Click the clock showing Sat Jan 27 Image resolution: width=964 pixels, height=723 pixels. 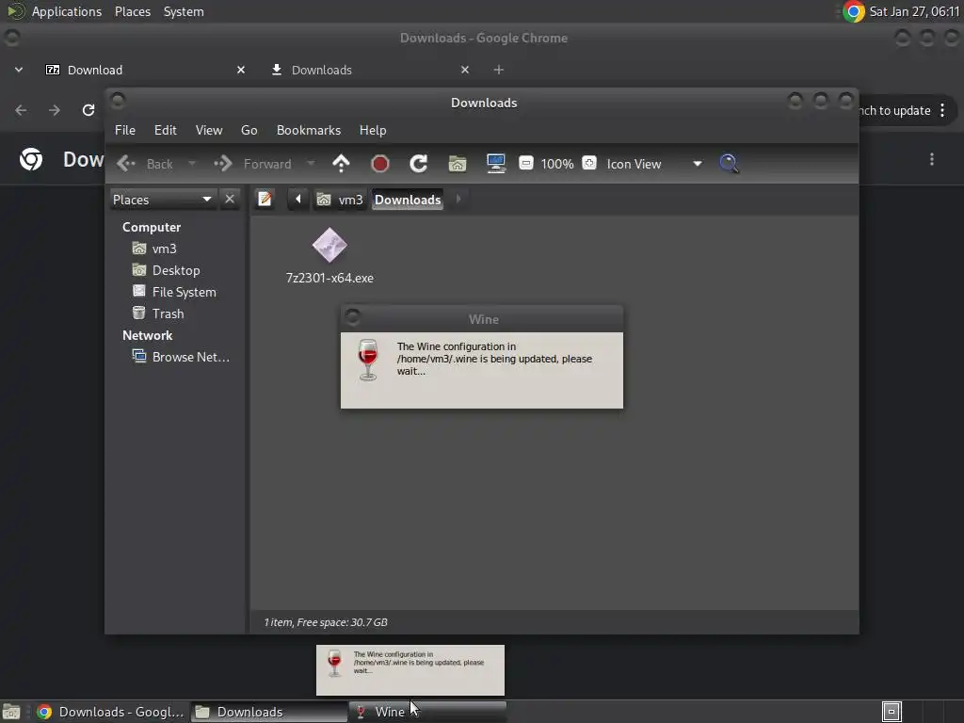tap(914, 11)
